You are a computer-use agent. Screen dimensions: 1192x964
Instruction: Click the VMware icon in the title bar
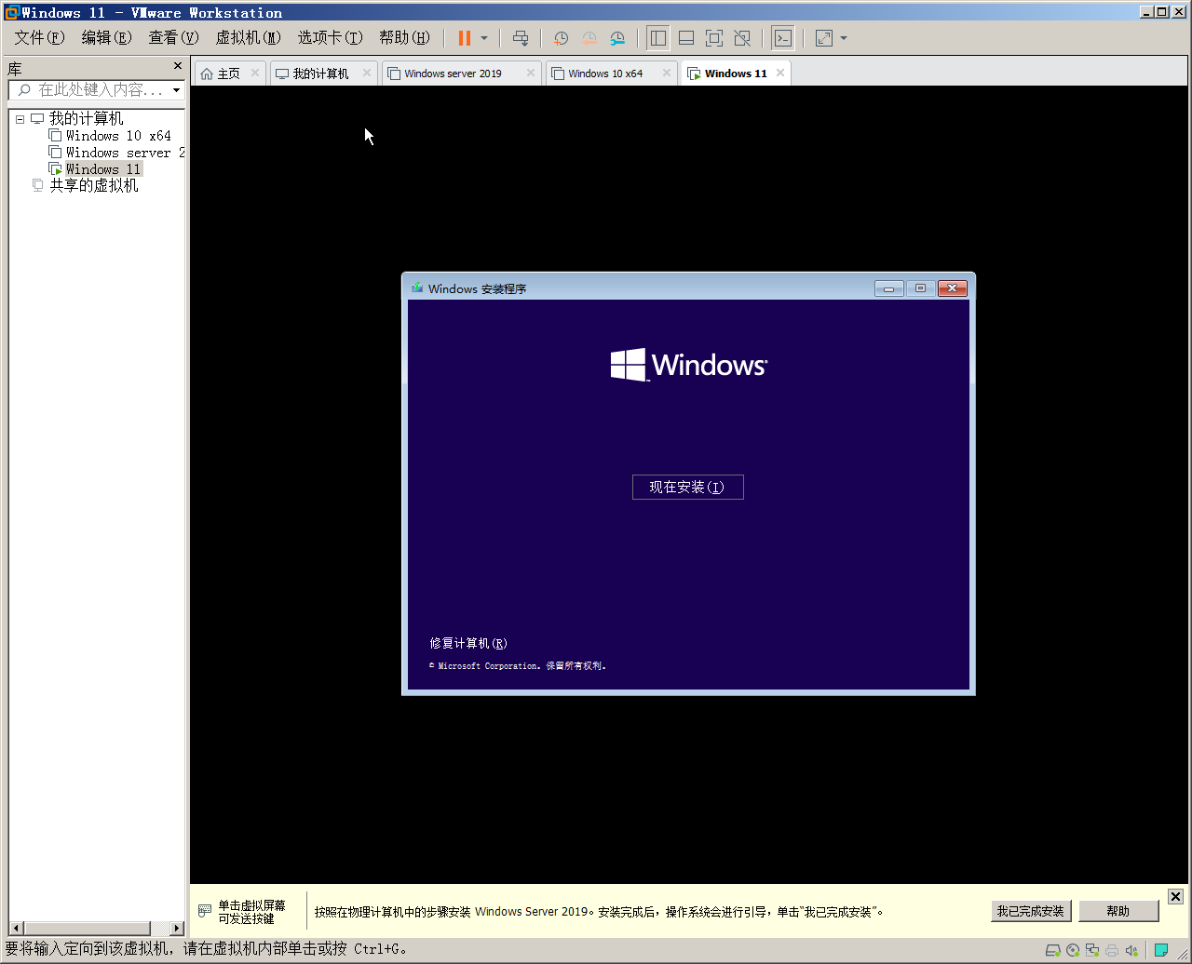coord(11,12)
